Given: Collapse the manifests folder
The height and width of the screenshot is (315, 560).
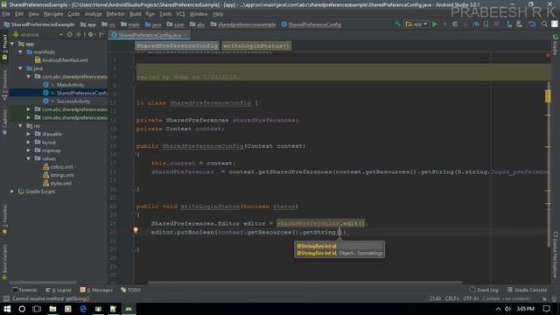Looking at the screenshot, I should click(x=20, y=52).
